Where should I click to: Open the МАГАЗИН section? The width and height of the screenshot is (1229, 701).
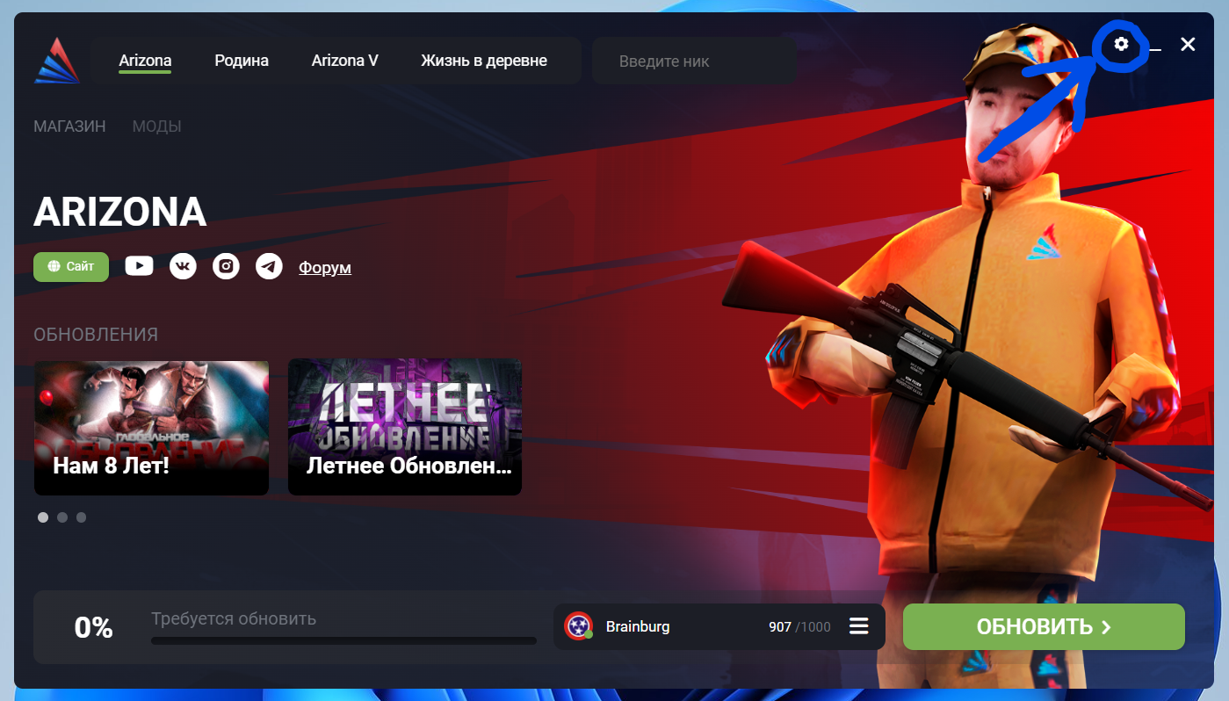tap(69, 126)
